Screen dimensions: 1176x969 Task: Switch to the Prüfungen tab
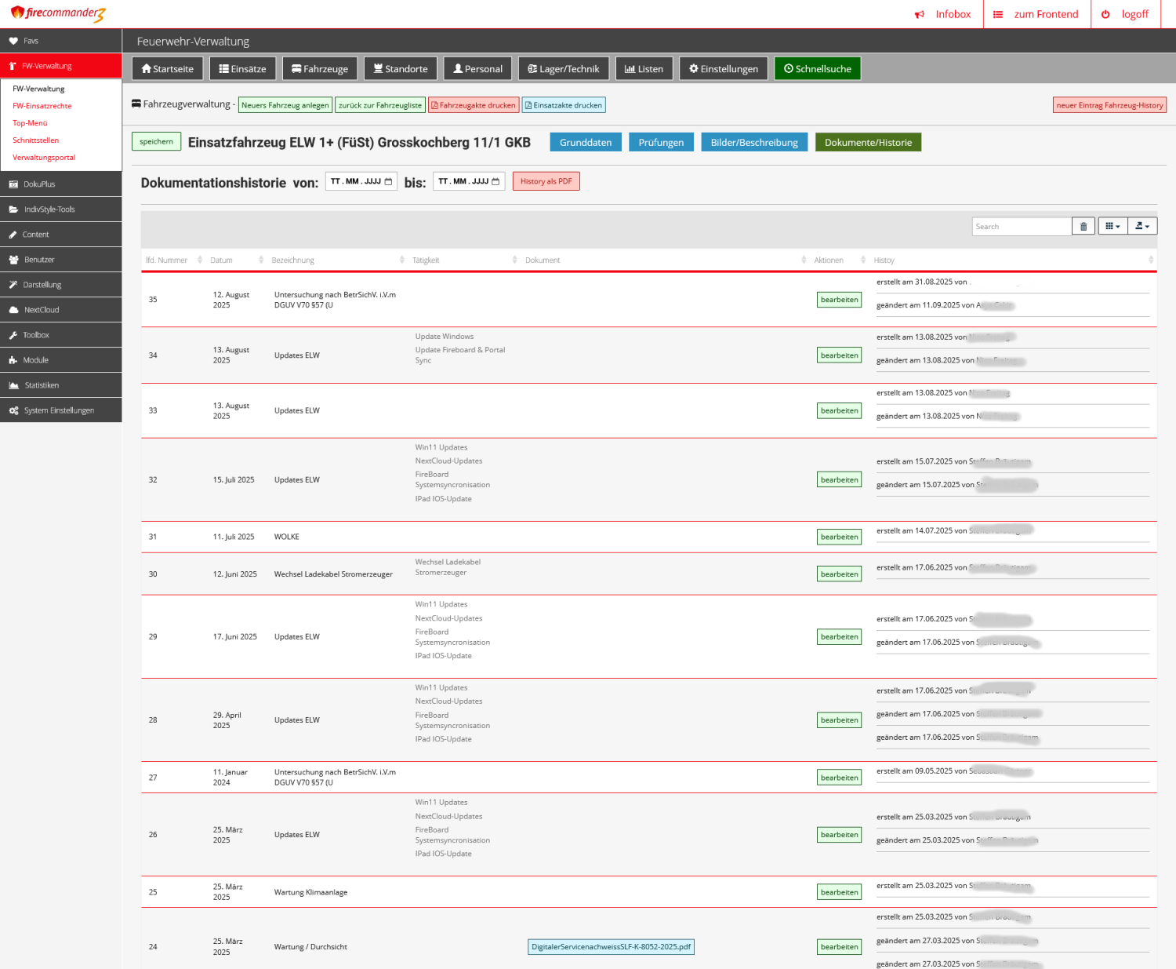[x=661, y=142]
